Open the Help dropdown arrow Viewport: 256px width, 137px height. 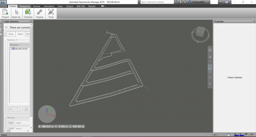[230, 2]
